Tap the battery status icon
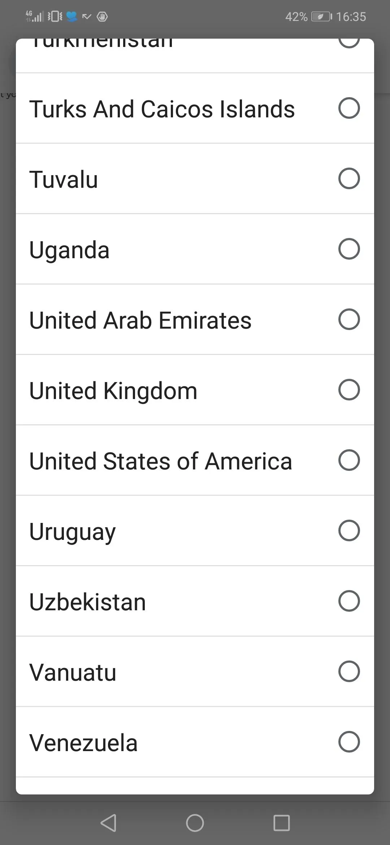This screenshot has height=845, width=390. (x=321, y=17)
